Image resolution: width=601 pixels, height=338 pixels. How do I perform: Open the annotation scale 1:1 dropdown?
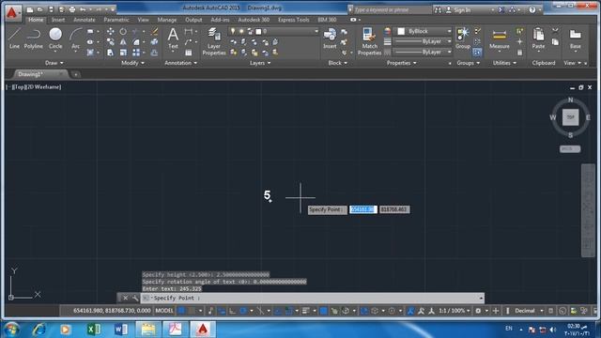point(455,311)
